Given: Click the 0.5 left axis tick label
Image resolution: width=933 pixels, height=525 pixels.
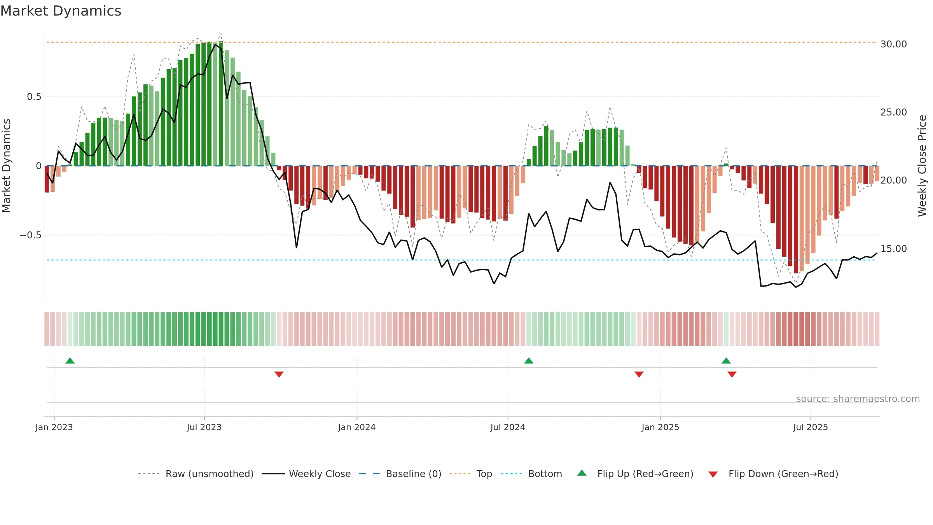Looking at the screenshot, I should 34,96.
